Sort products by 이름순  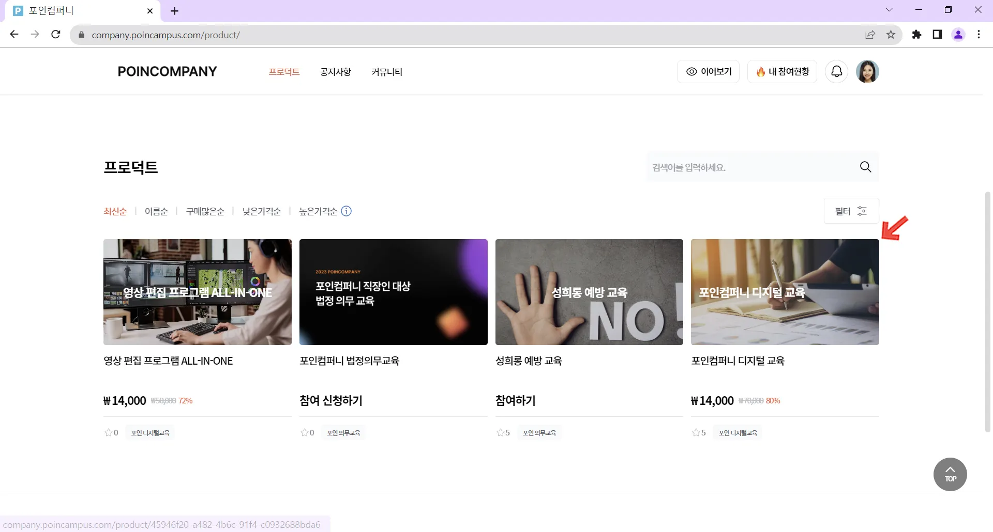tap(156, 211)
